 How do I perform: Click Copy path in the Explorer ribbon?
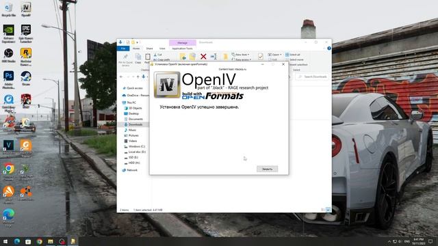click(x=162, y=59)
